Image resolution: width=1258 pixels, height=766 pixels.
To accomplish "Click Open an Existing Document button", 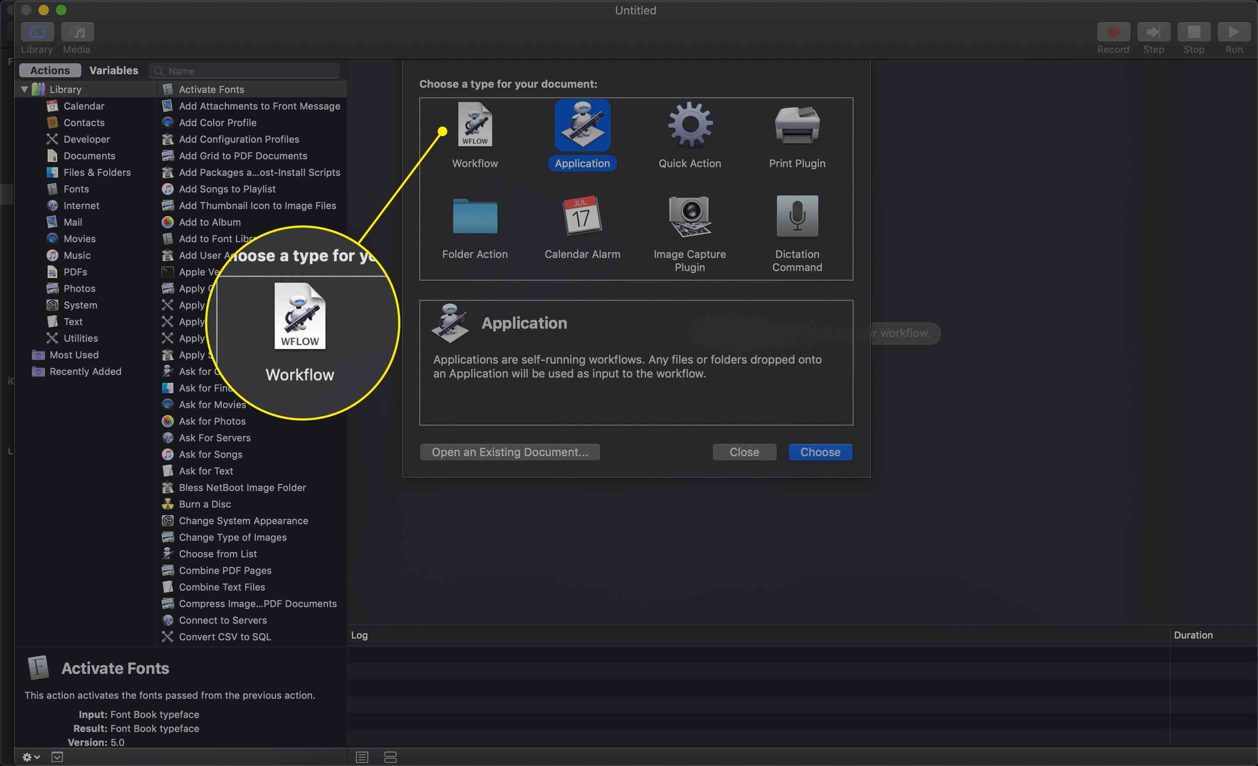I will 510,452.
